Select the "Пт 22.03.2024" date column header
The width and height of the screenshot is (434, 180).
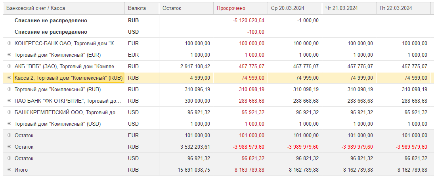point(397,8)
